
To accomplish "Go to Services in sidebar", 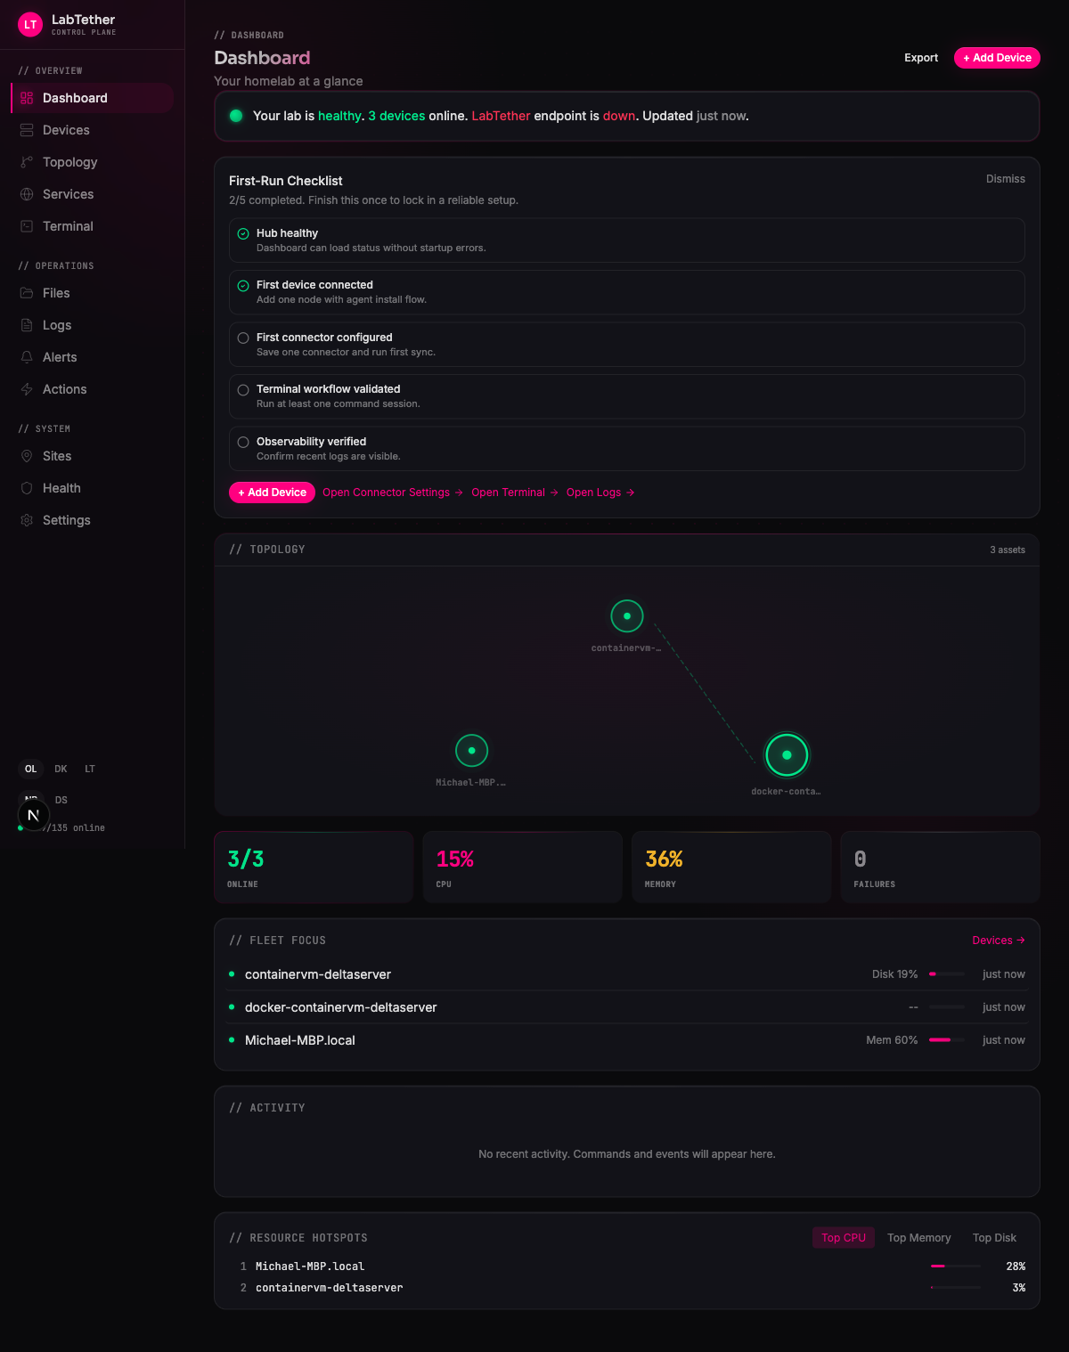I will coord(91,194).
